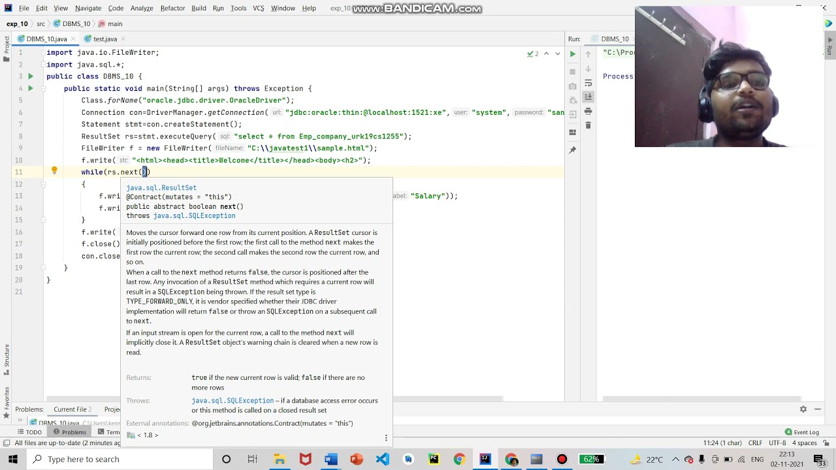This screenshot has height=470, width=836.
Task: Rerun DBMS_10 with green play icon in Run panel
Action: pyautogui.click(x=573, y=54)
